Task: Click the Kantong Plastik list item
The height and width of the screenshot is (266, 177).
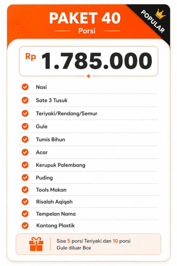Action: [x=89, y=226]
